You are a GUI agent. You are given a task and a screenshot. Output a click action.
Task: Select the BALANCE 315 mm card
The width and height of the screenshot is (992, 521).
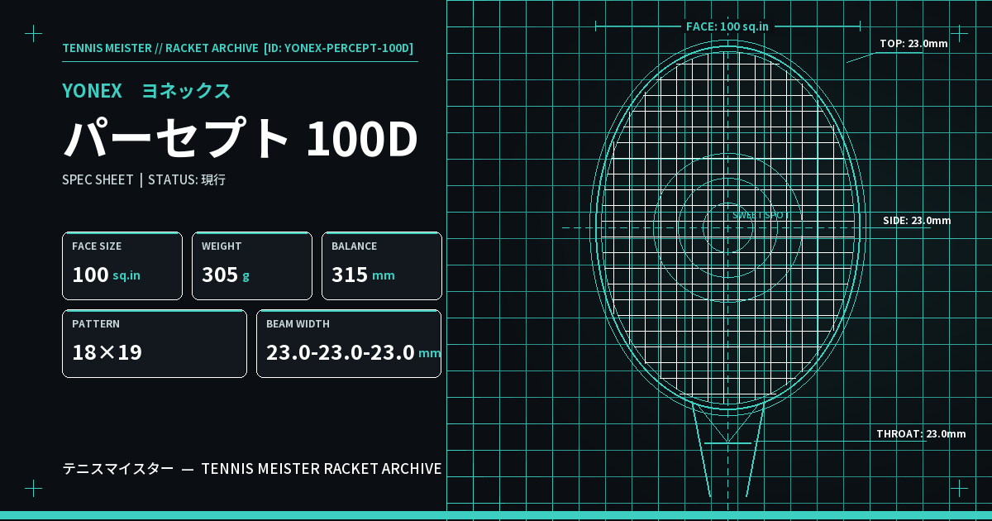tap(382, 265)
